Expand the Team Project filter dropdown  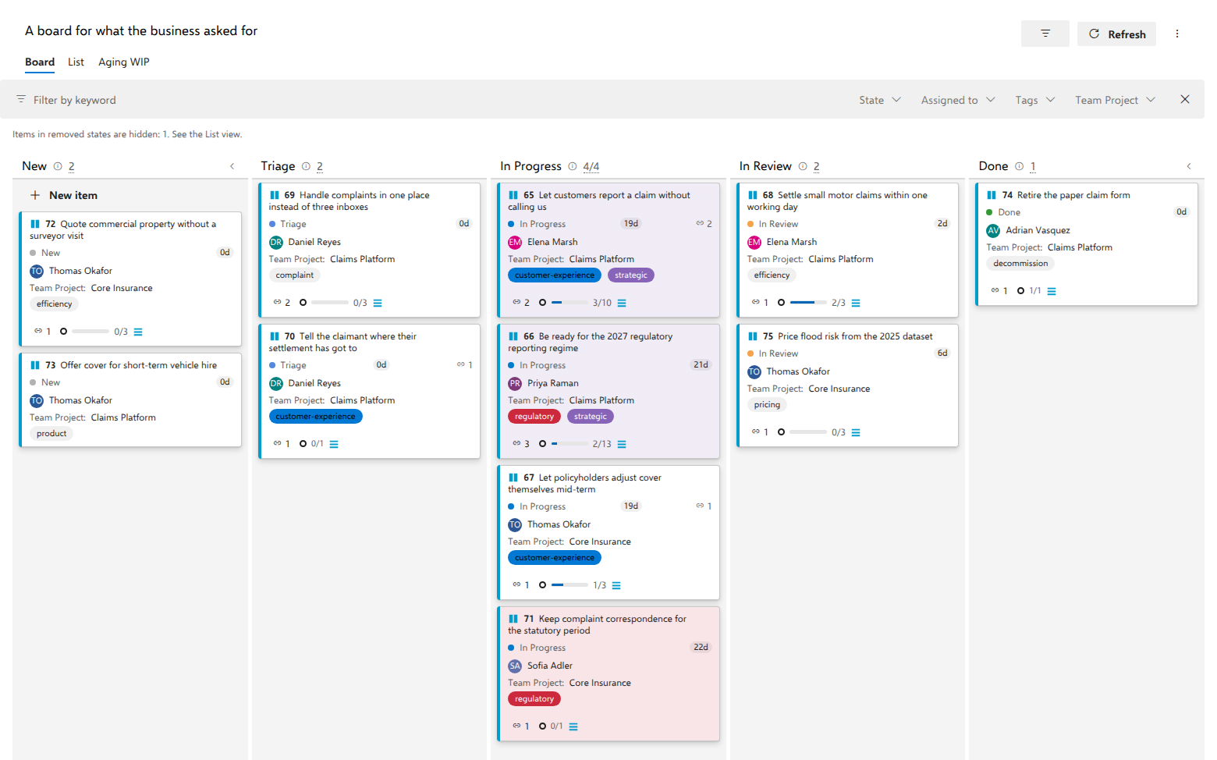pos(1115,100)
